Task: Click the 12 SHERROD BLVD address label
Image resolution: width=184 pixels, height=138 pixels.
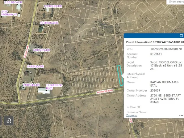Action: (x=54, y=87)
